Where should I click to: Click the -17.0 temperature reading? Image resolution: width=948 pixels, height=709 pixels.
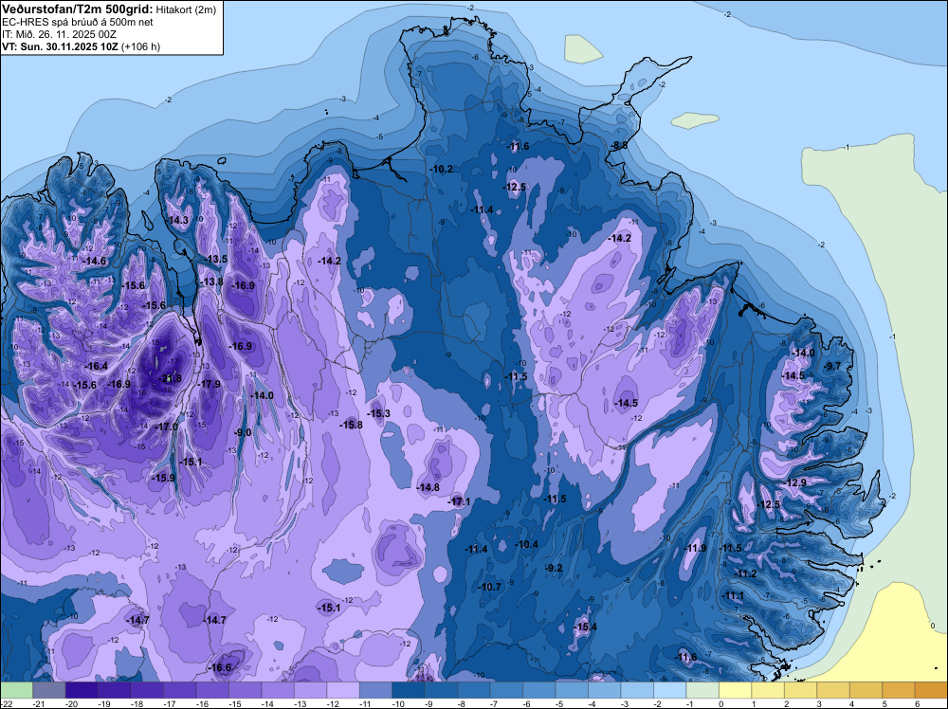[166, 427]
